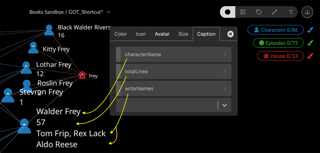Image resolution: width=320 pixels, height=153 pixels.
Task: Toggle the Characters 0/86 category pill
Action: pyautogui.click(x=276, y=30)
